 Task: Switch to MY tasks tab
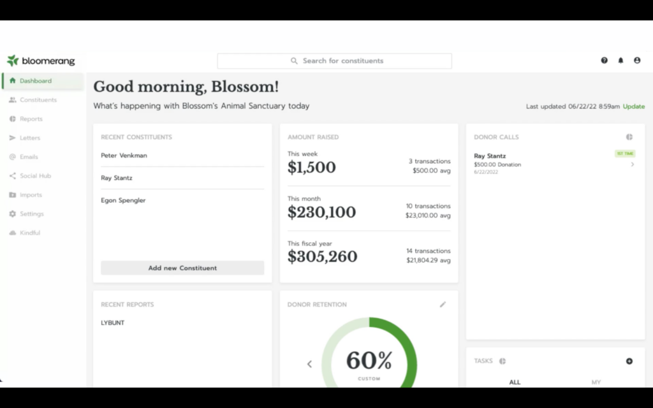596,382
